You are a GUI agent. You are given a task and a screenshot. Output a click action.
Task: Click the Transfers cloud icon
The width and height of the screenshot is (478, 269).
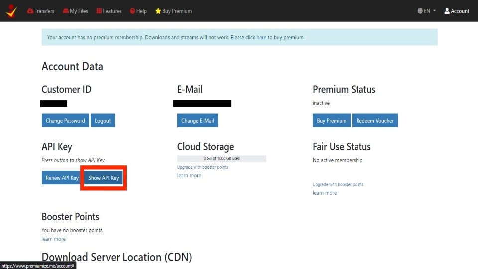click(30, 11)
